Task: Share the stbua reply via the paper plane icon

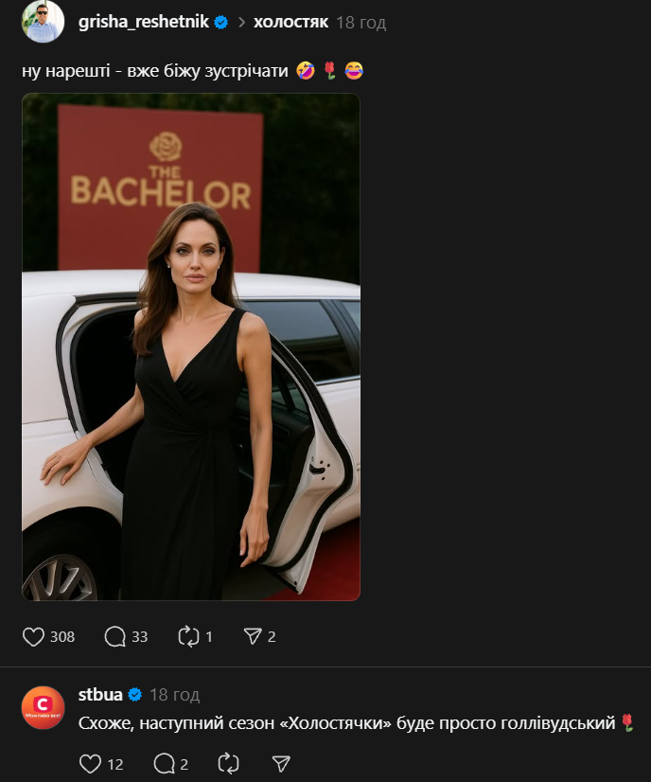Action: pyautogui.click(x=281, y=763)
